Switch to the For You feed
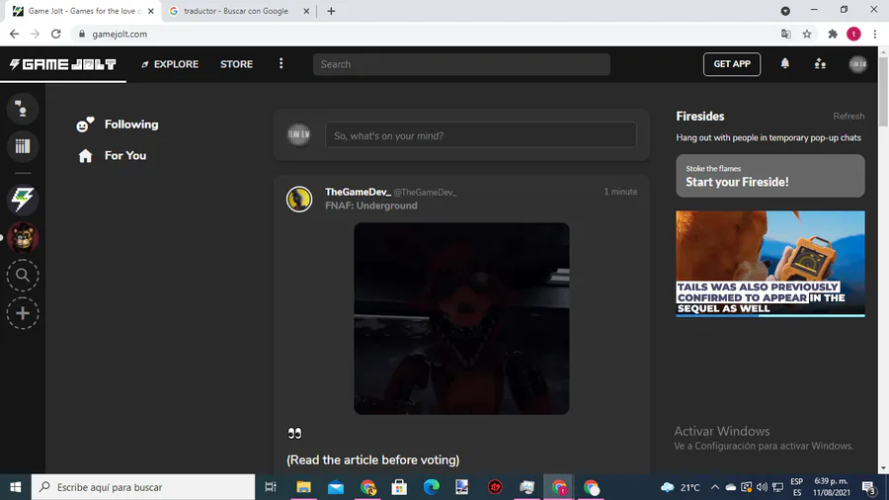 pyautogui.click(x=113, y=155)
